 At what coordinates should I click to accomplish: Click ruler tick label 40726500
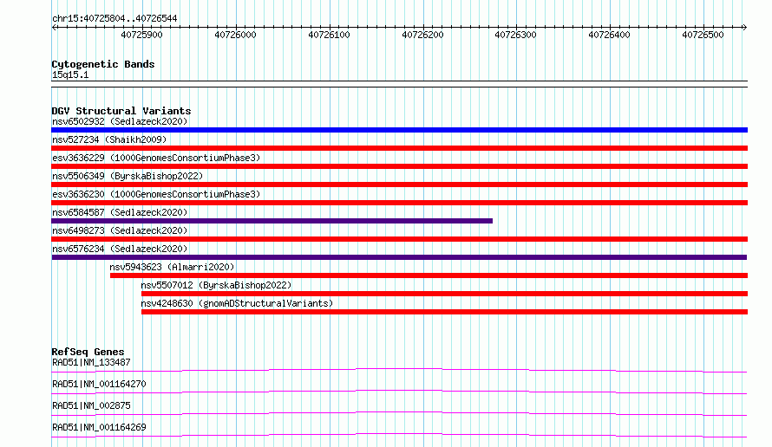[x=703, y=35]
